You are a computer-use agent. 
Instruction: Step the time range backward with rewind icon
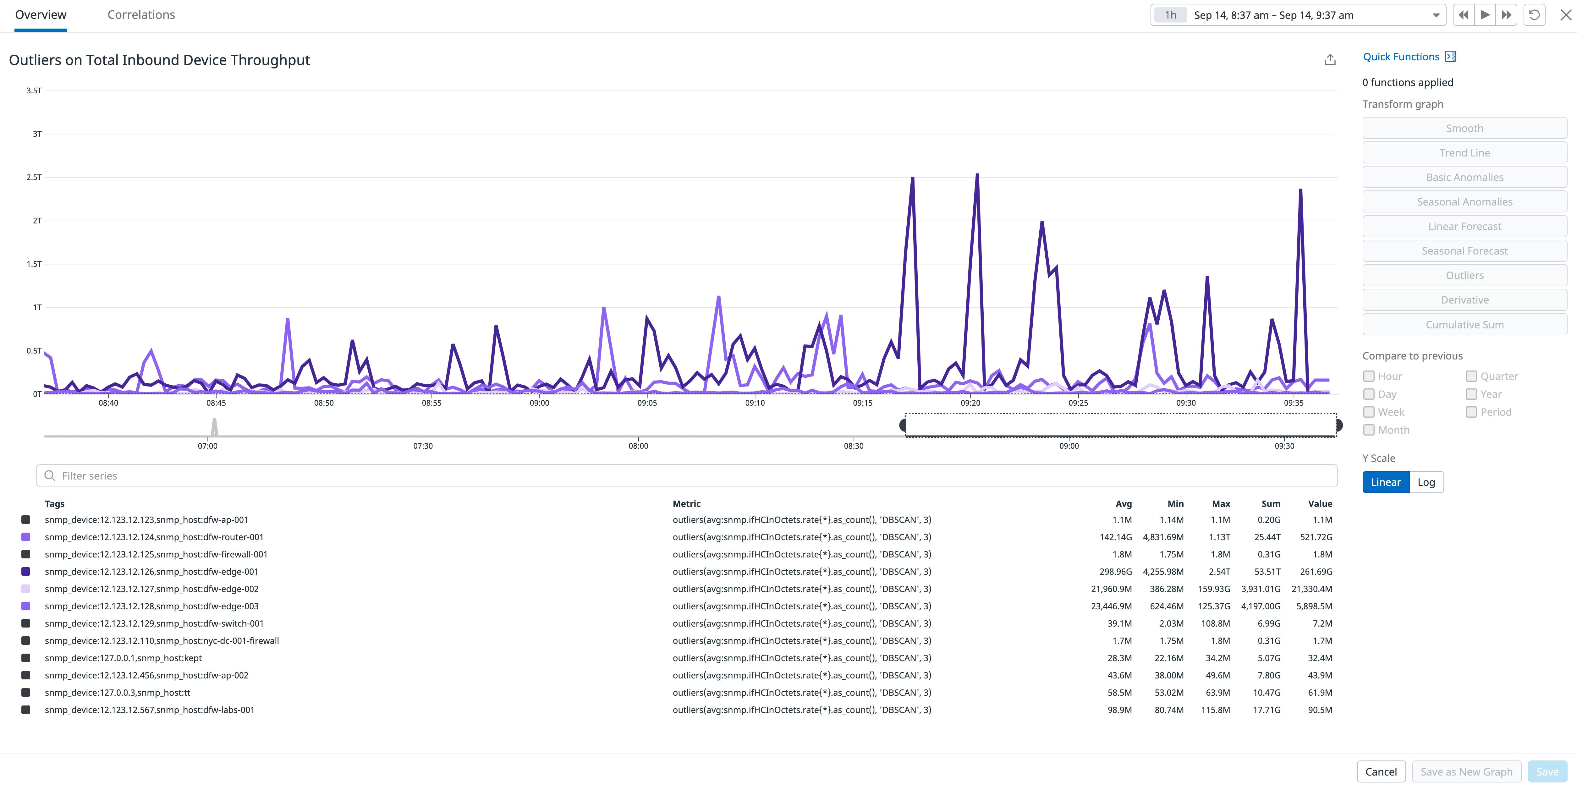click(1463, 15)
